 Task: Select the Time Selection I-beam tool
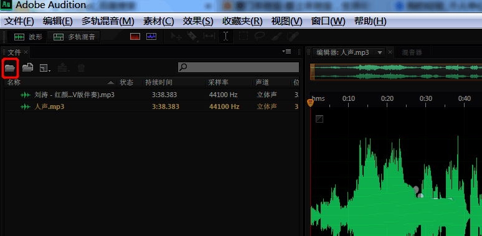tap(226, 37)
